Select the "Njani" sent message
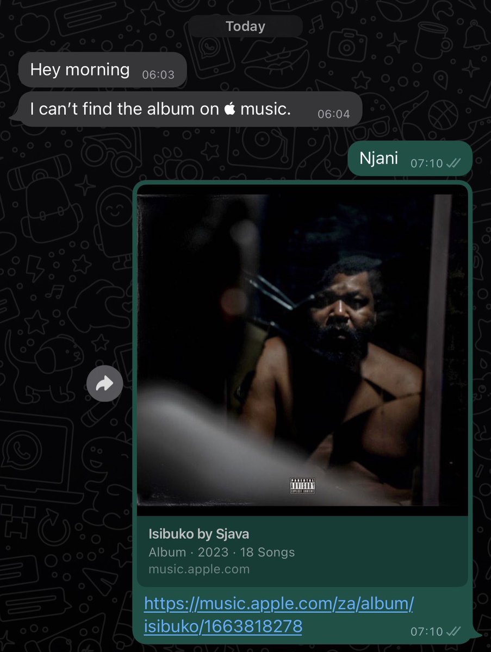 click(410, 159)
